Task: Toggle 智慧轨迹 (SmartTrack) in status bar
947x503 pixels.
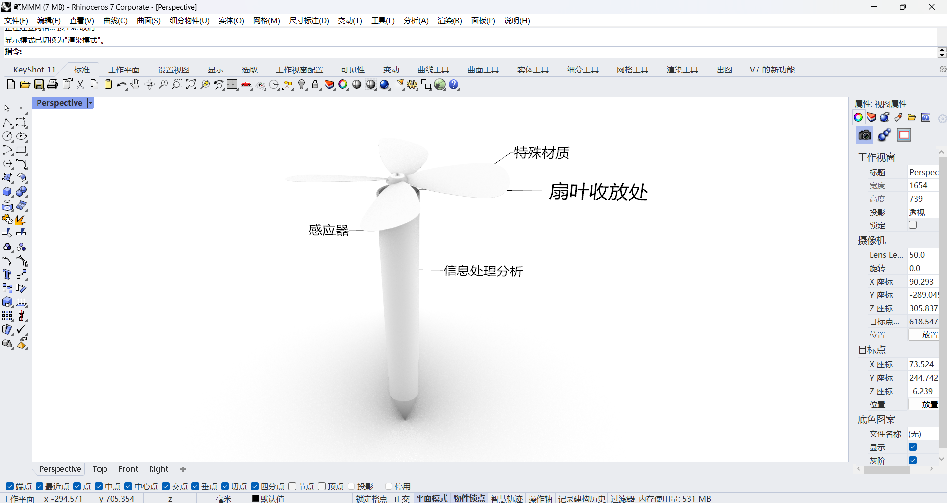Action: pyautogui.click(x=506, y=498)
